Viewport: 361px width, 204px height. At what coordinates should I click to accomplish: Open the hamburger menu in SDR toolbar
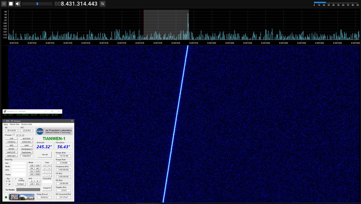pos(4,4)
